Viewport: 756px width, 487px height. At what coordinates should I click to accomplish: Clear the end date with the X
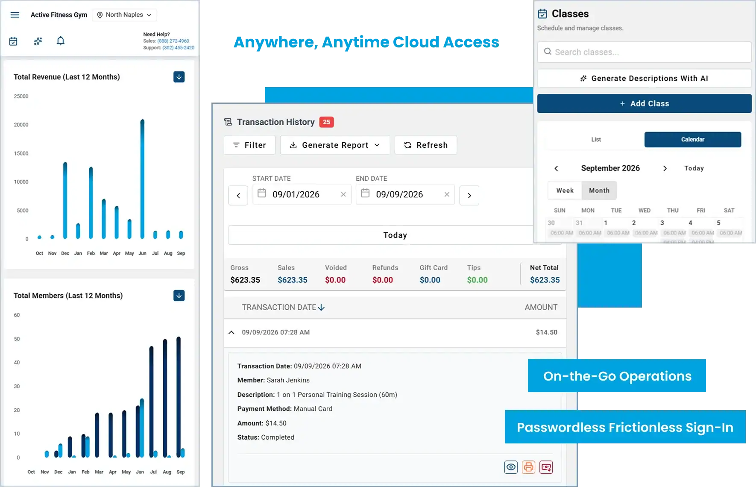447,194
